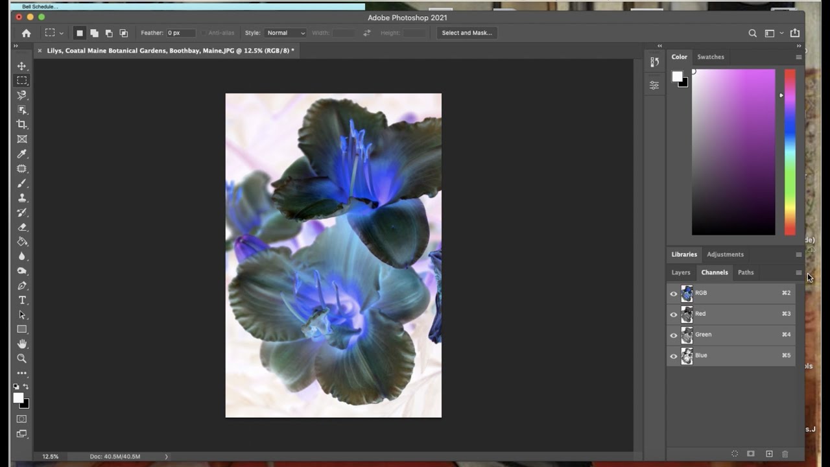
Task: Select the Spot Healing Brush tool
Action: click(x=22, y=169)
